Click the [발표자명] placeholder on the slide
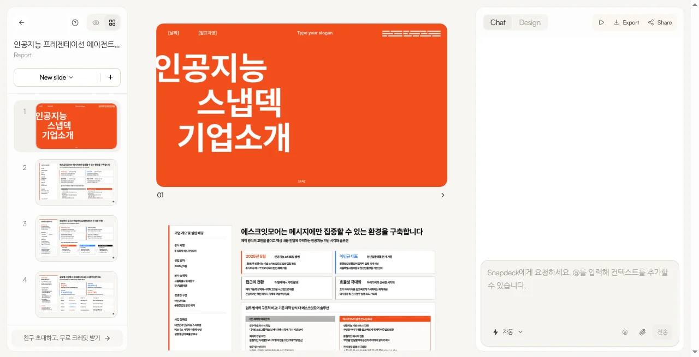This screenshot has height=357, width=699. coord(208,33)
